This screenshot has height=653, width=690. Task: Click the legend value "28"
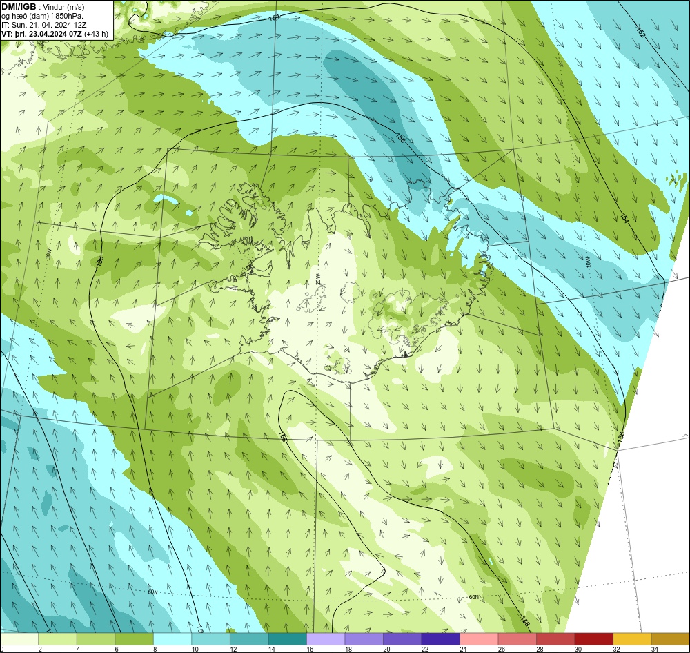tap(540, 649)
